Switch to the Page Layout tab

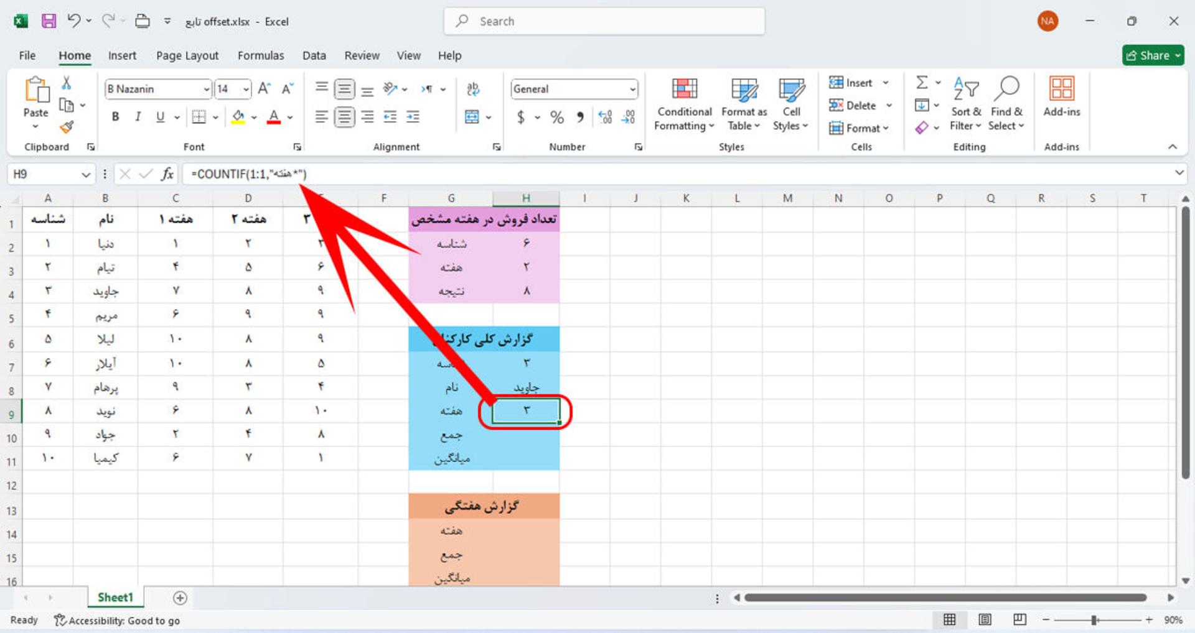187,55
